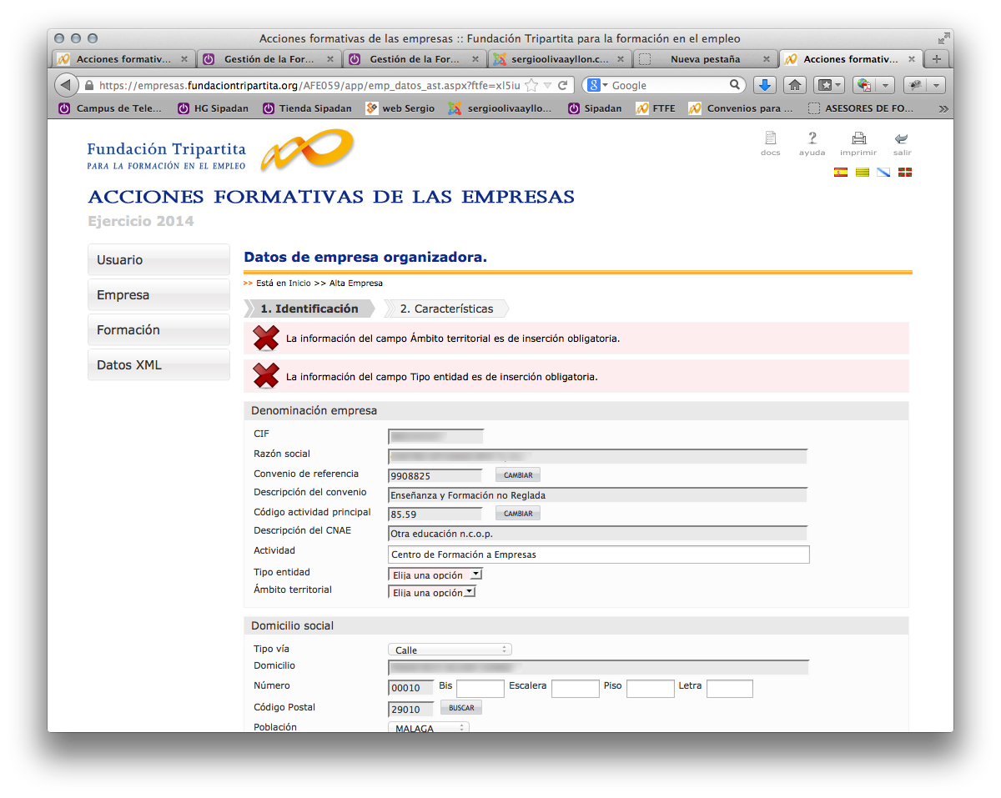Open the Formación sidebar menu

click(x=158, y=329)
